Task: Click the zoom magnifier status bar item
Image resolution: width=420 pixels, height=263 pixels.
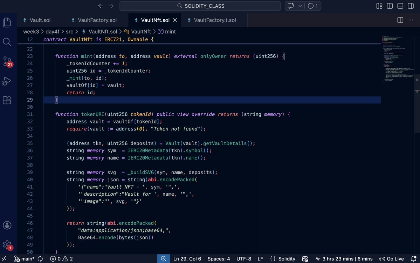Action: tap(164, 259)
